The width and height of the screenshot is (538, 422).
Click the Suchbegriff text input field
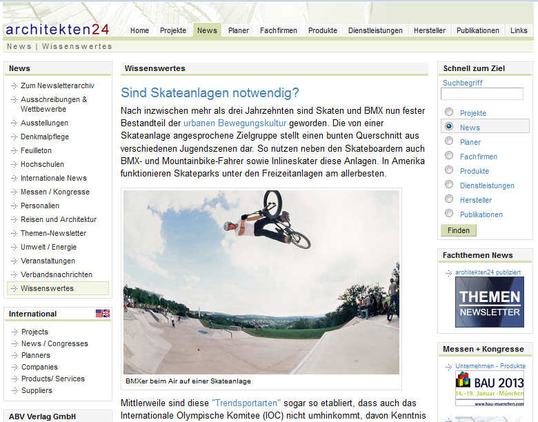pyautogui.click(x=482, y=94)
